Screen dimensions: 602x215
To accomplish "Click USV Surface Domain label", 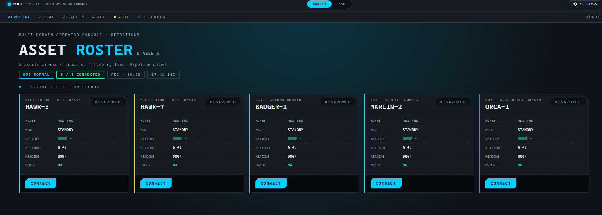I will tap(394, 100).
